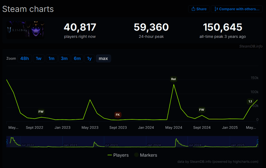Click FW marker near Sept 2022
The height and width of the screenshot is (168, 266).
(x=41, y=112)
